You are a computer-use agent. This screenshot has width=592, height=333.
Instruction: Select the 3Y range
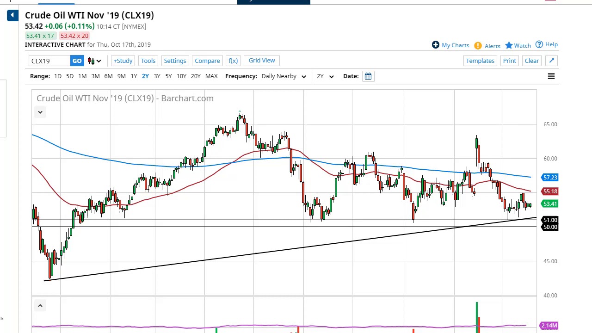157,76
